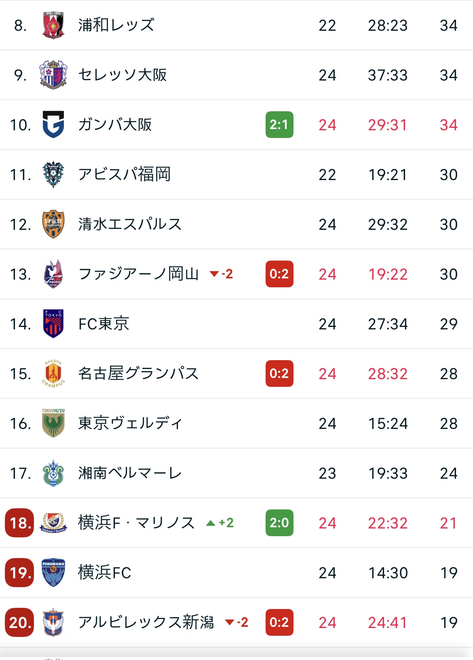Viewport: 473px width, 660px height.
Task: Tap the Tokyo Verdy crest
Action: tap(53, 423)
